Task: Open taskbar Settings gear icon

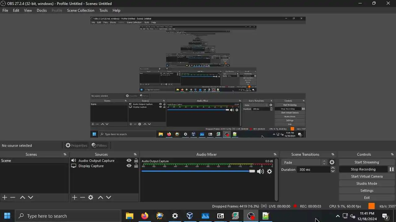Action: point(175,216)
